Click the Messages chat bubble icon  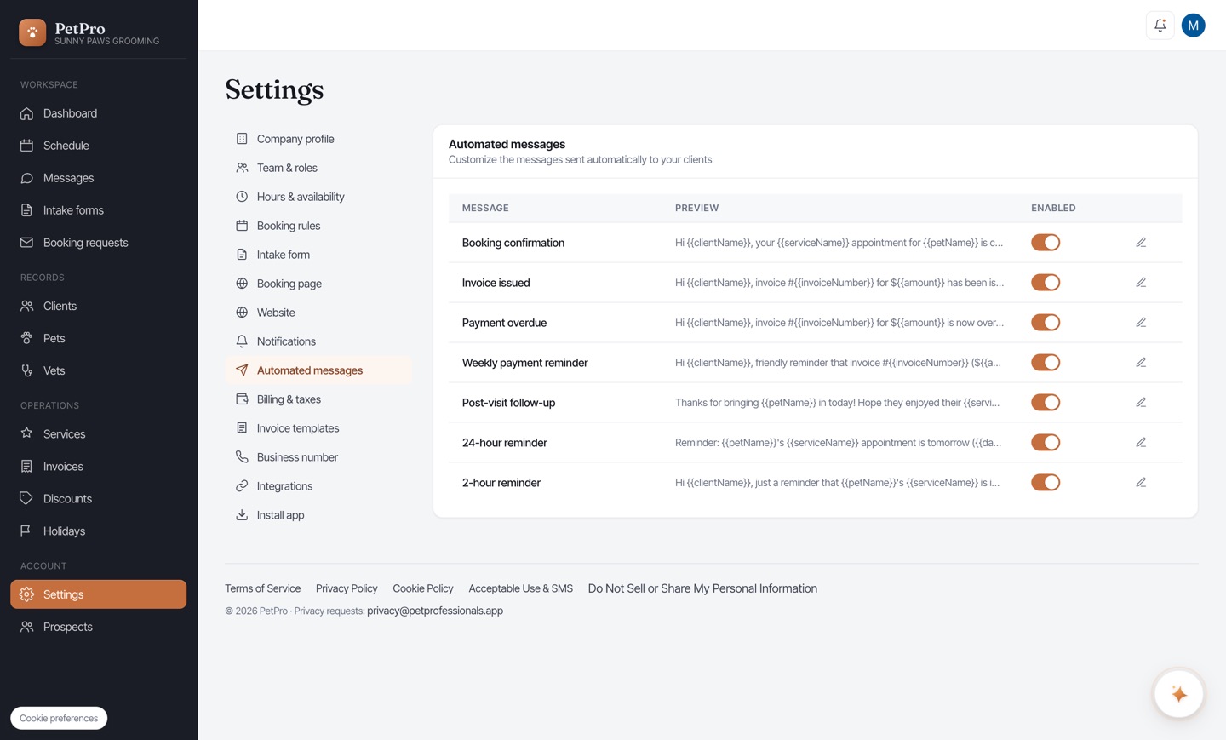27,178
